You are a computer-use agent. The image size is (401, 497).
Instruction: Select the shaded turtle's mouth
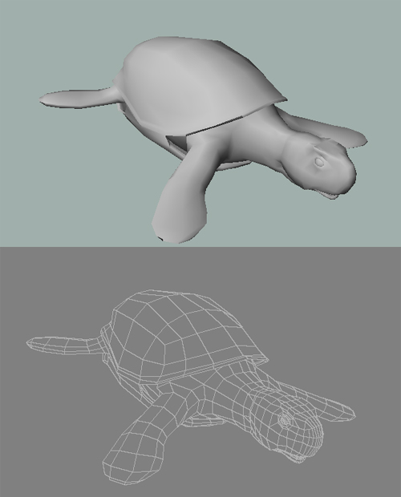(x=326, y=195)
